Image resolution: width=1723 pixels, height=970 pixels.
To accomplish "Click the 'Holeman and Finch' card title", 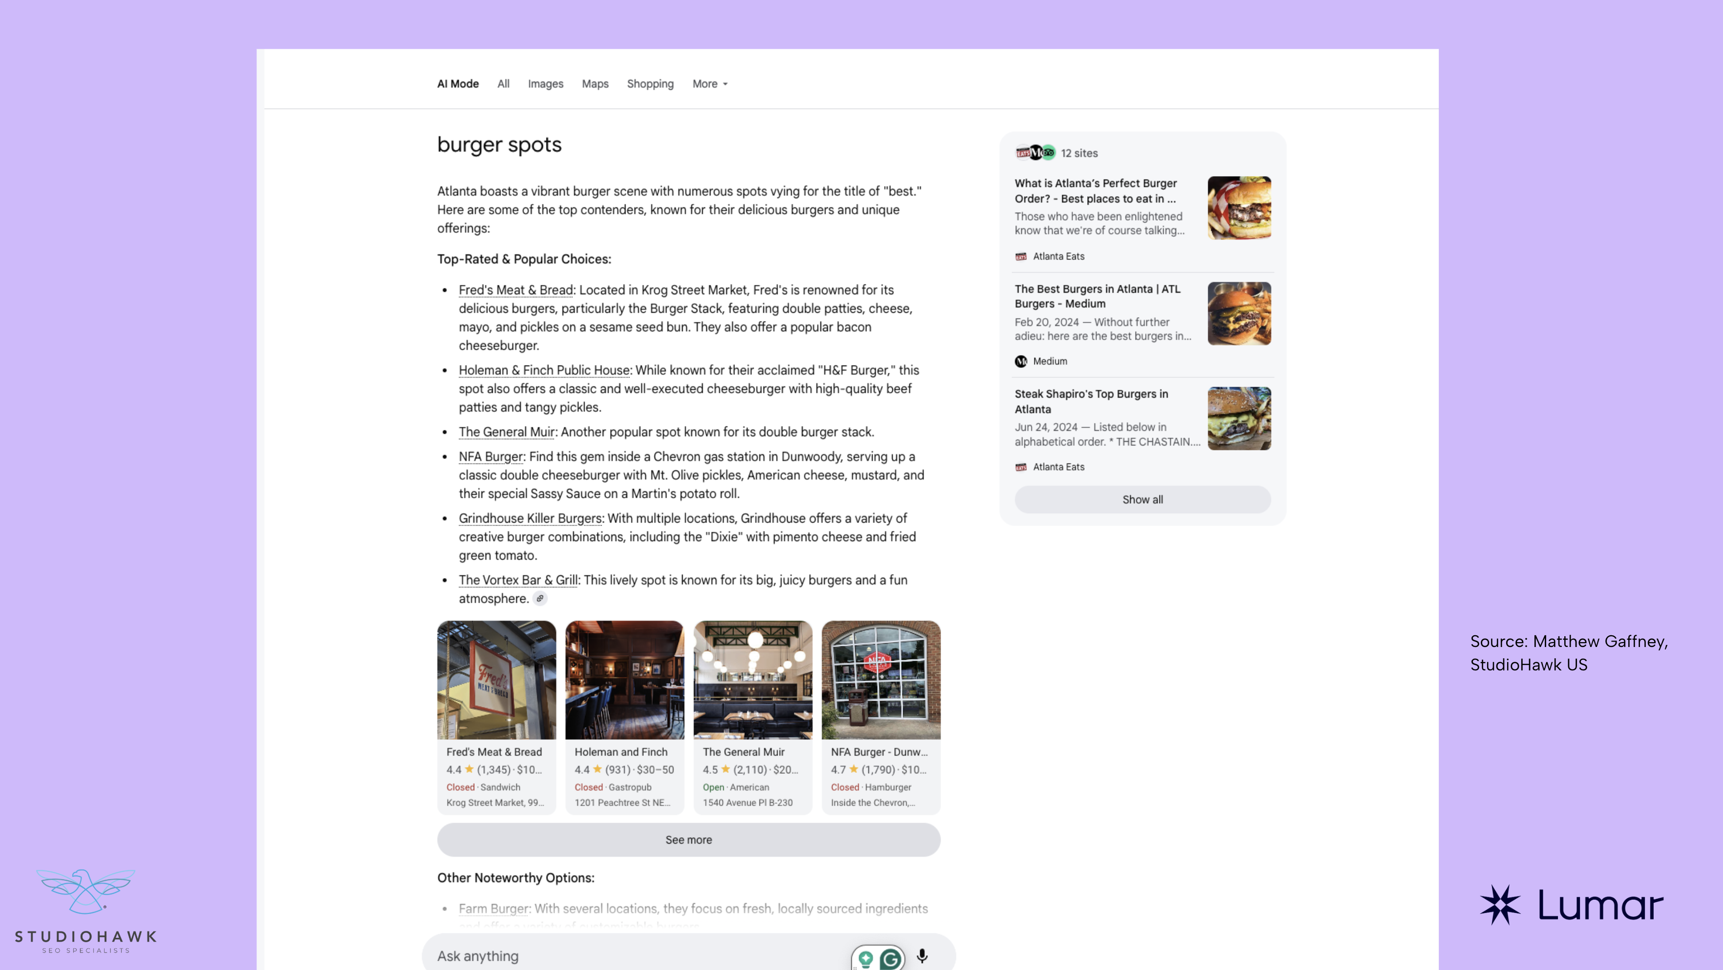I will pyautogui.click(x=621, y=751).
